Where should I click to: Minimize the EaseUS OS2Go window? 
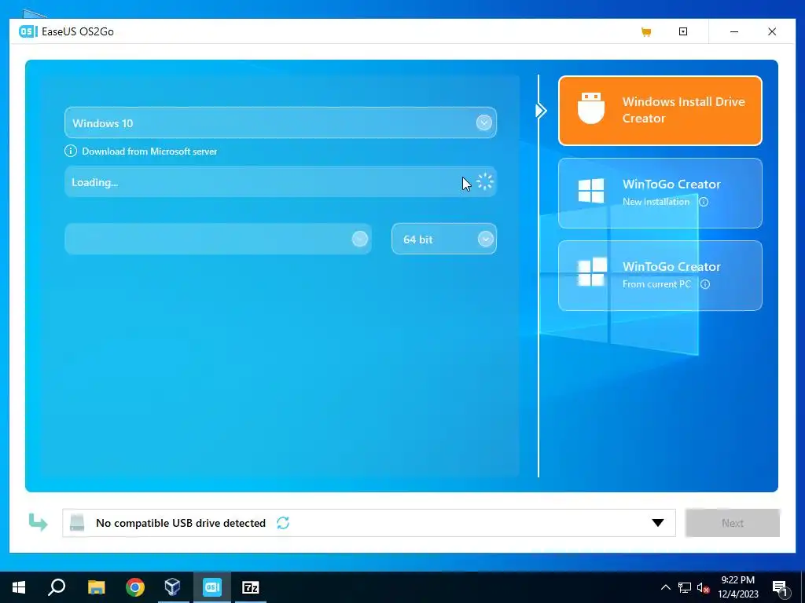click(734, 31)
